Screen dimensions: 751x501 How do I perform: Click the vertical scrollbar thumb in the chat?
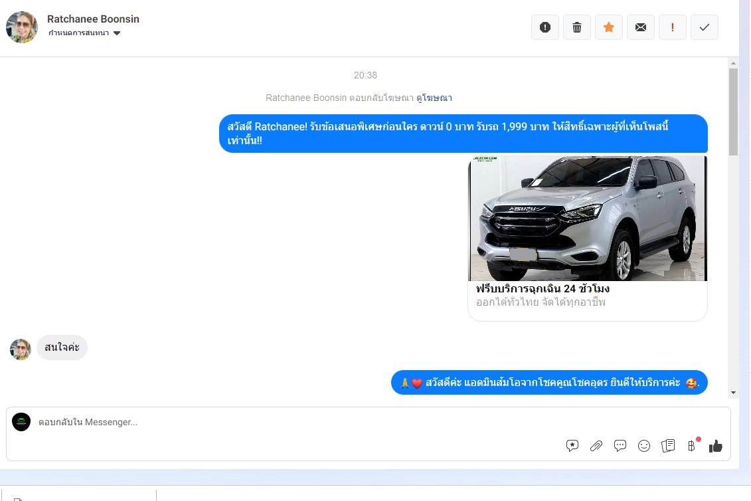(733, 112)
